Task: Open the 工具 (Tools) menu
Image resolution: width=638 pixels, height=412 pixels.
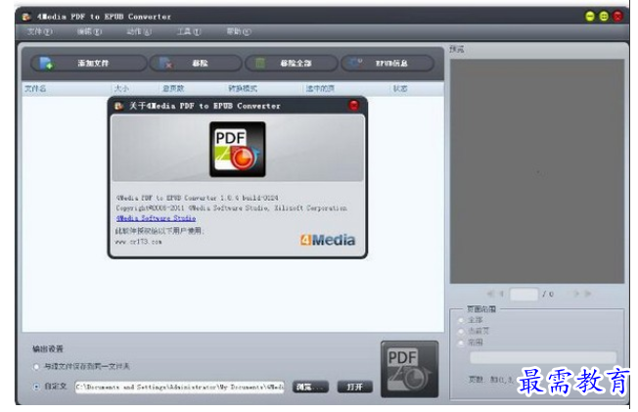Action: [189, 31]
